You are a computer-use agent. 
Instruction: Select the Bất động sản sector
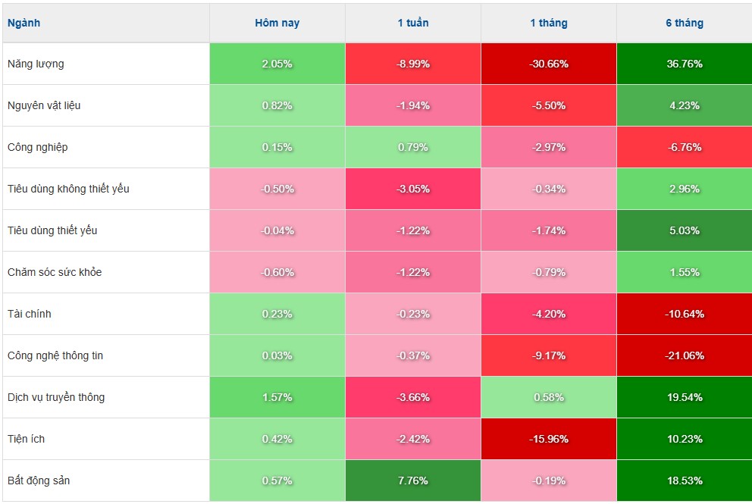pyautogui.click(x=39, y=481)
